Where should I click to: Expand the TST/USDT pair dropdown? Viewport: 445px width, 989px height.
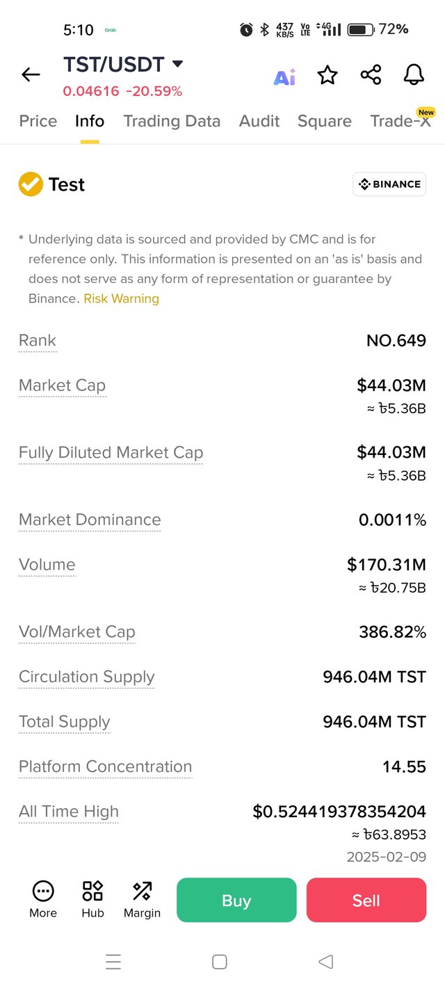[177, 65]
